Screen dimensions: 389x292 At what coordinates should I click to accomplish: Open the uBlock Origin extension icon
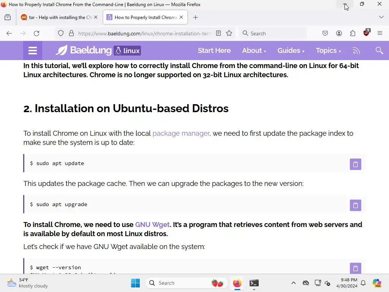[367, 33]
